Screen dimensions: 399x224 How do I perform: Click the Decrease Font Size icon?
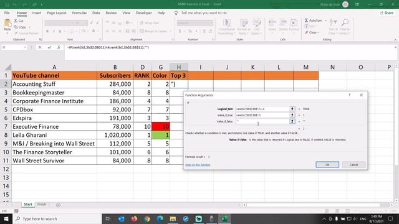point(97,23)
